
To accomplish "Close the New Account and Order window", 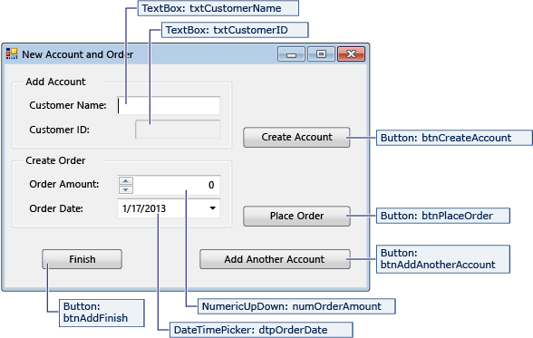I will point(351,54).
